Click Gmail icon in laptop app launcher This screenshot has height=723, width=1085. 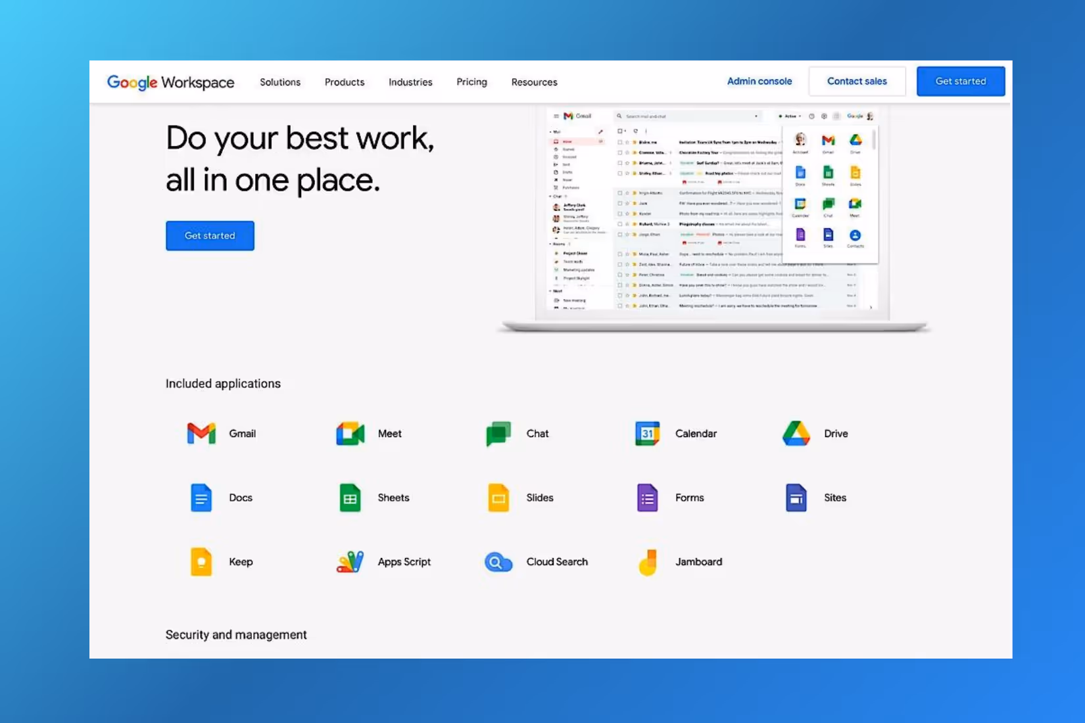[x=828, y=140]
